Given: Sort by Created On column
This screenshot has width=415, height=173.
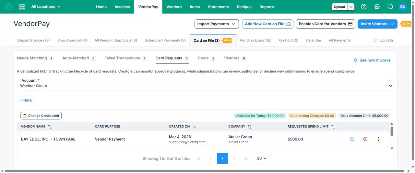Looking at the screenshot, I should tap(194, 127).
